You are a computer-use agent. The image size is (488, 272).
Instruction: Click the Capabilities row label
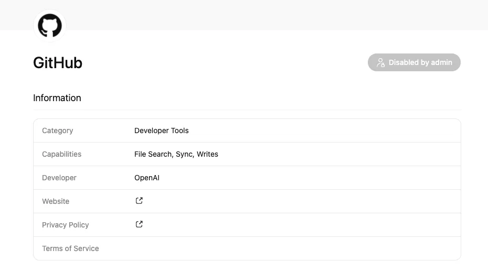[x=61, y=154]
